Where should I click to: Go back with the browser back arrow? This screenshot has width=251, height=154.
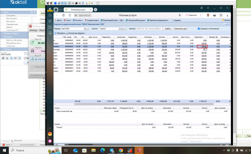coord(57,15)
